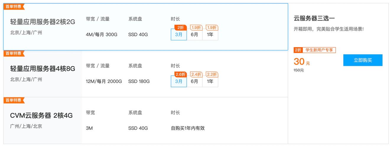This screenshot has height=147, width=392.
Task: Click the 2折 discount badge above 3月
Action: (x=180, y=28)
